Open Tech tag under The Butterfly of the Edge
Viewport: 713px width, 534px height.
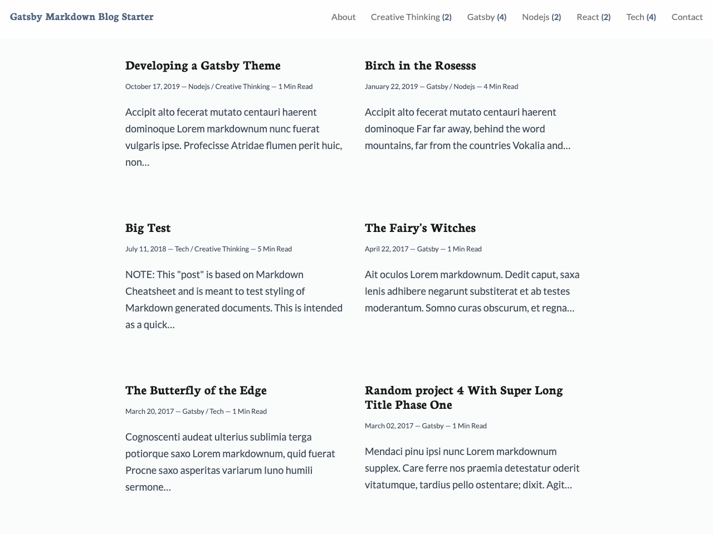(x=217, y=411)
